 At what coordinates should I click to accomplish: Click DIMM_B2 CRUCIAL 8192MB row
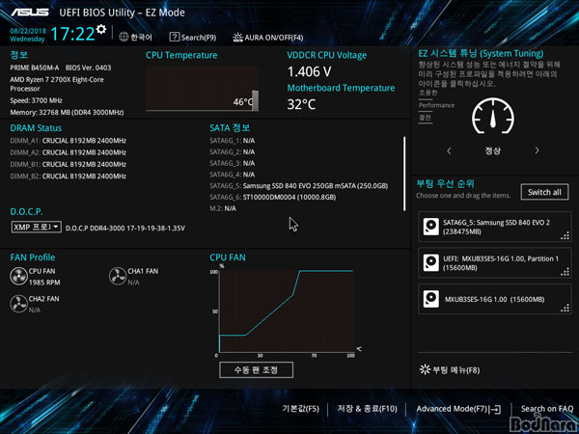click(x=69, y=176)
